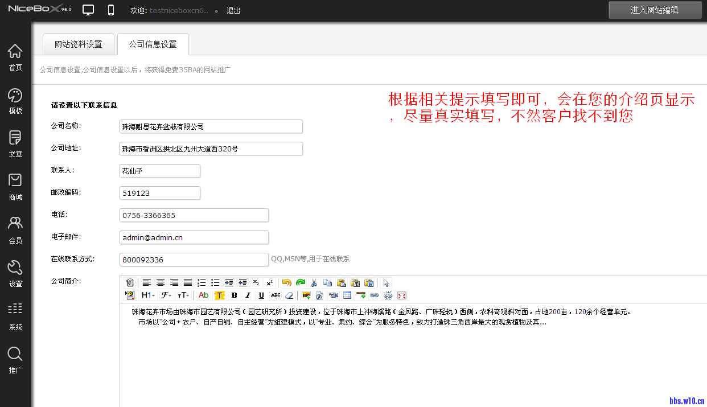Toggle mobile preview mode in the top bar
The width and height of the screenshot is (707, 407).
(110, 9)
